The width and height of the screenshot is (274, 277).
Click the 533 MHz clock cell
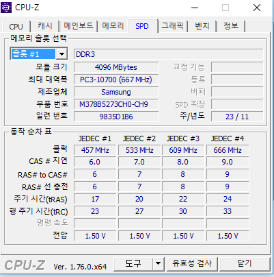[x=139, y=150]
